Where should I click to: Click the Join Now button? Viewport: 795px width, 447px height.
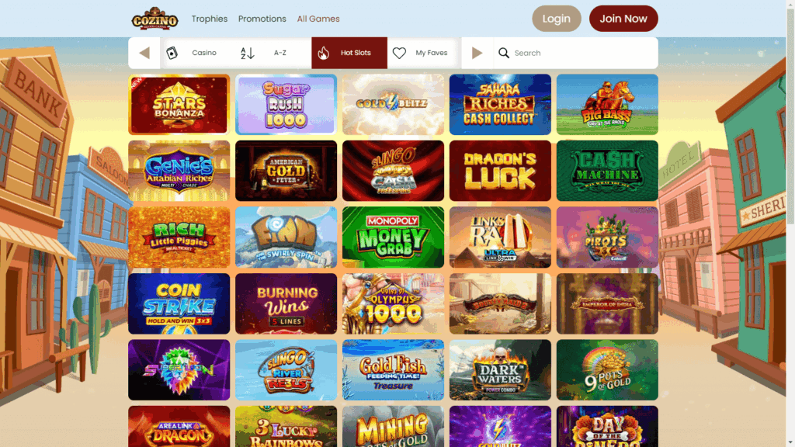(623, 19)
